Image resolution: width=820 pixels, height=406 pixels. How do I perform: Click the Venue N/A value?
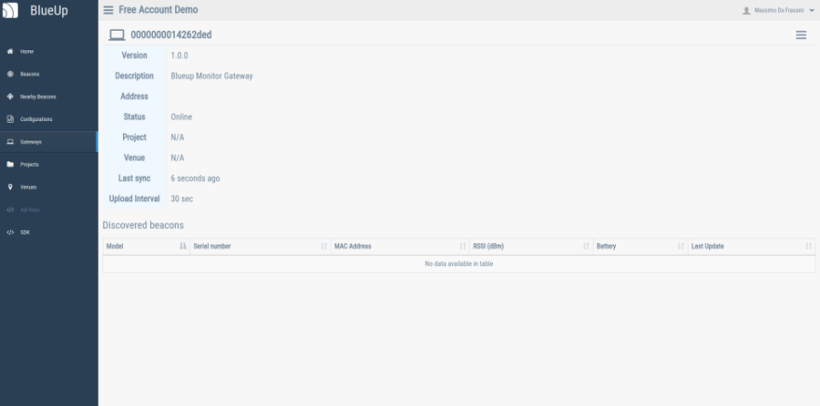coord(178,157)
